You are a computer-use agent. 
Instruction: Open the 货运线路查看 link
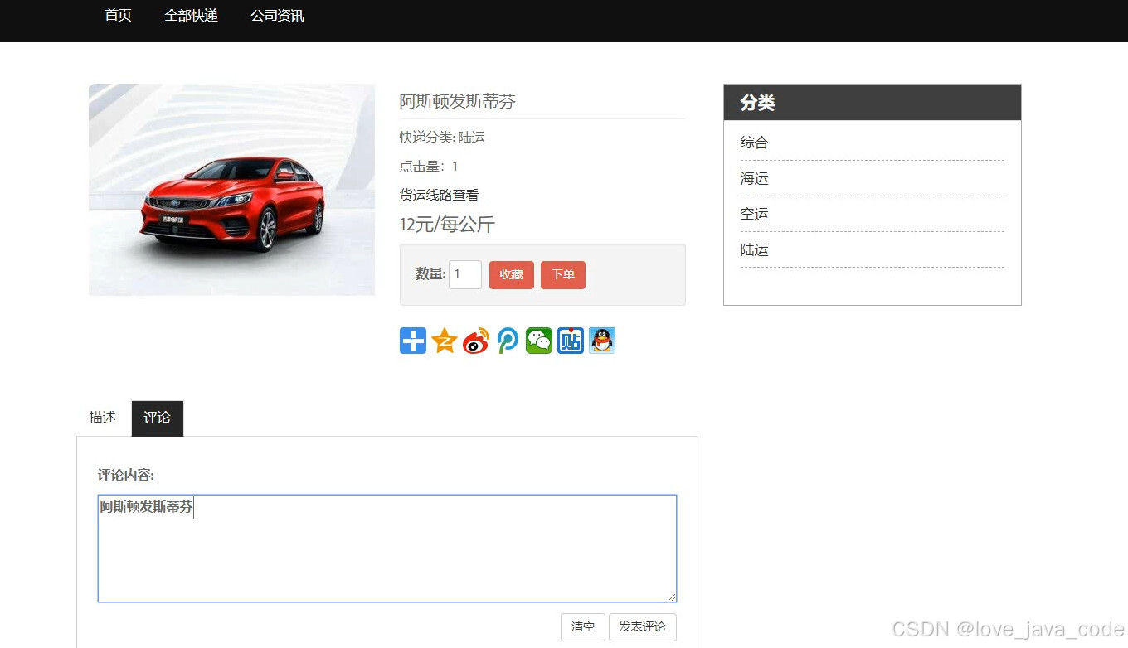440,196
